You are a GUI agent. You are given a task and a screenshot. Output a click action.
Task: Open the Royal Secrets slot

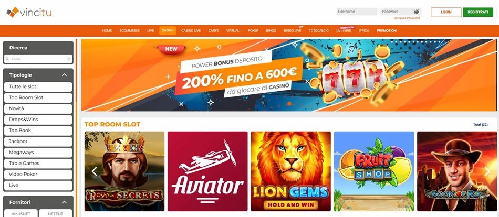click(x=124, y=171)
